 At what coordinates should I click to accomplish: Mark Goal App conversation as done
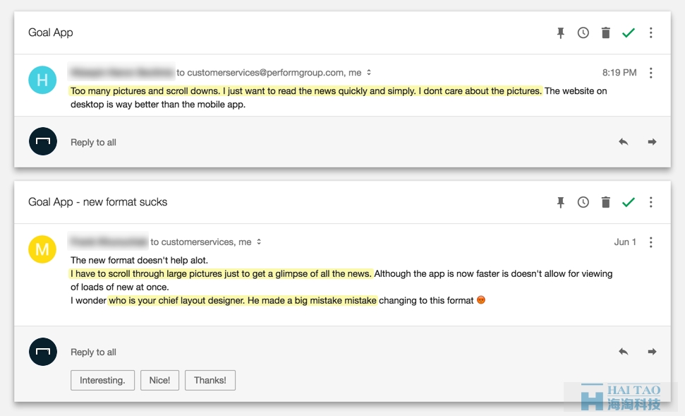click(628, 32)
